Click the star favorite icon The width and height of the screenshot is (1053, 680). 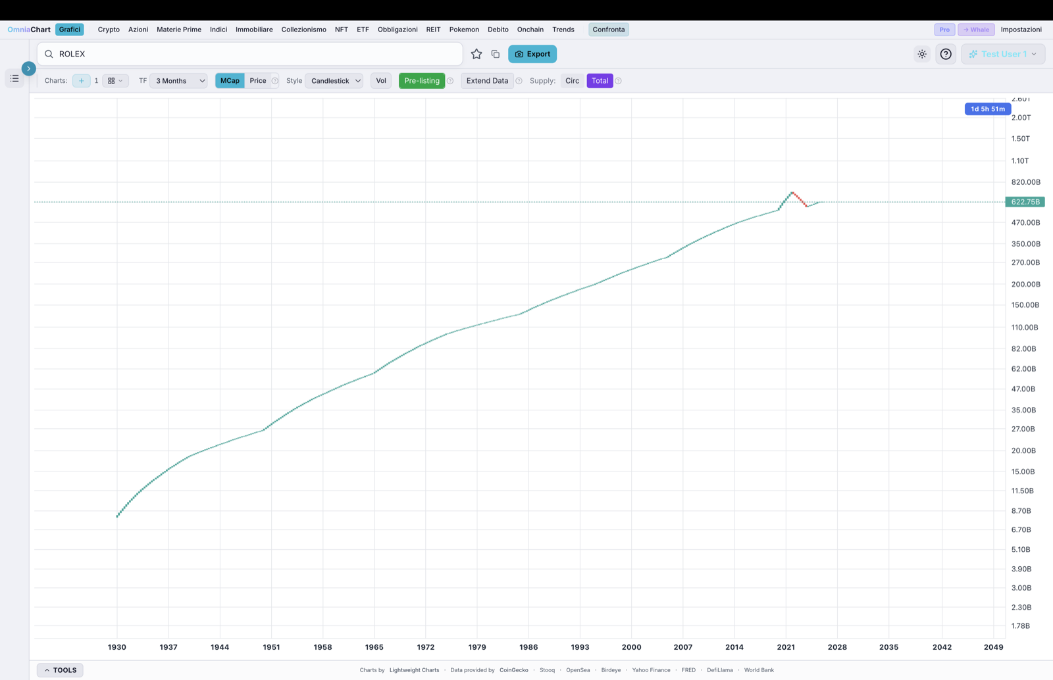click(x=476, y=54)
